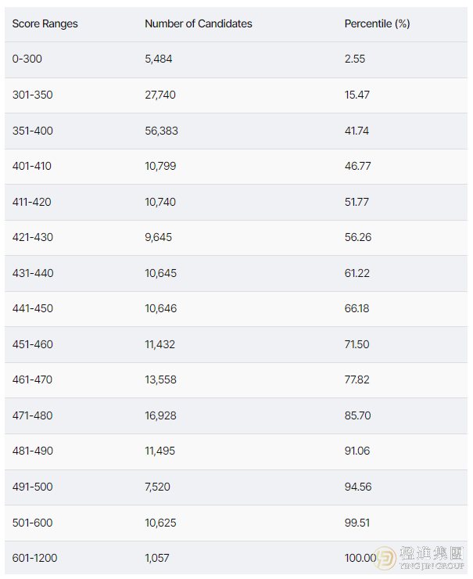Screen dimensions: 473x579
Task: Click the 16,928 candidates cell
Action: 160,415
